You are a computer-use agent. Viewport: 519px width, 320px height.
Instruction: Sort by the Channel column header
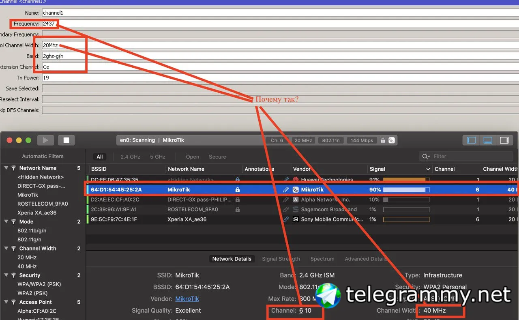445,169
